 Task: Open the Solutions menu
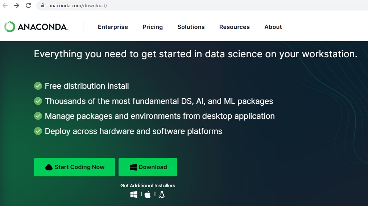click(x=191, y=27)
